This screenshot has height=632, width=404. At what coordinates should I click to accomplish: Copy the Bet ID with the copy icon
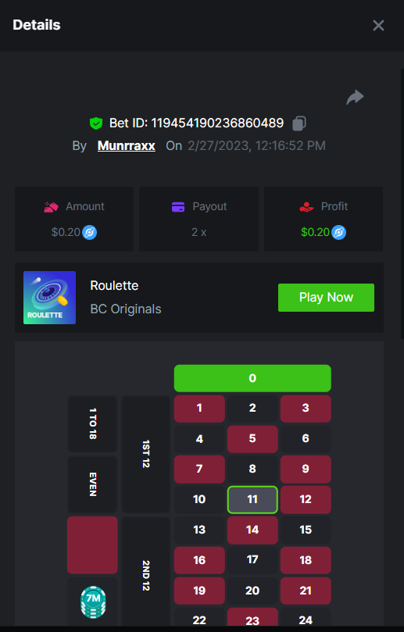point(299,123)
